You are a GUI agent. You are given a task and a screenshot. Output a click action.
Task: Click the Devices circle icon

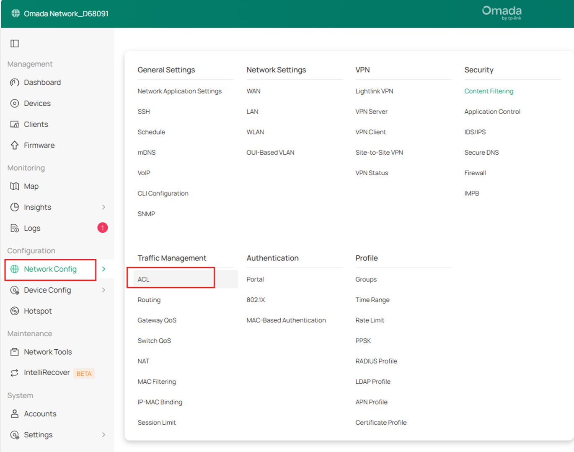(x=15, y=103)
